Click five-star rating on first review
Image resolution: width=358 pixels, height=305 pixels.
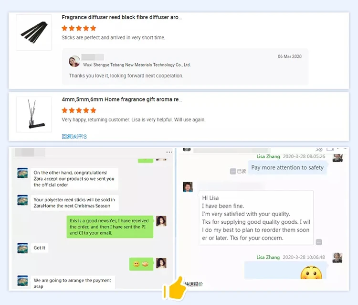[79, 28]
